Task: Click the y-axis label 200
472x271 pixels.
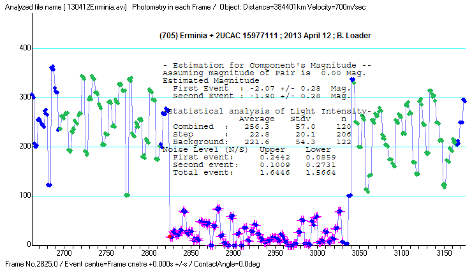Action: [x=25, y=146]
